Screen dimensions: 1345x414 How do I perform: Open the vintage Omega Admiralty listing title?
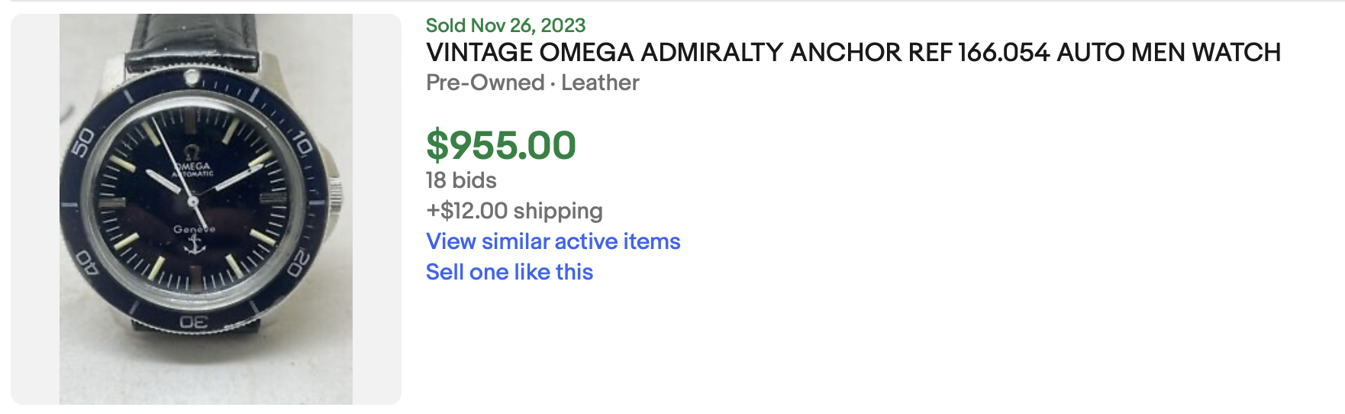(853, 53)
